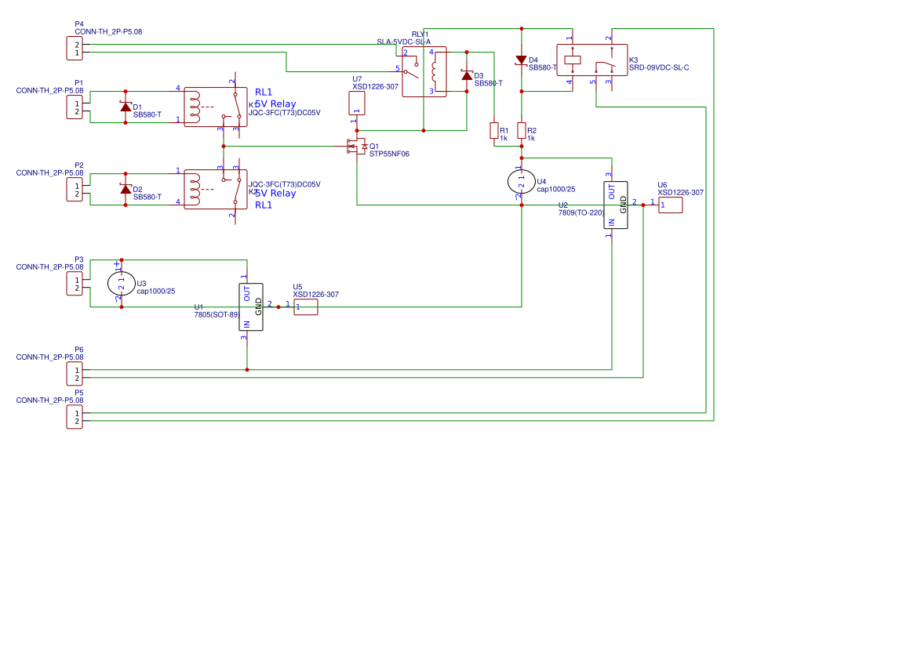The image size is (917, 649).
Task: Click the RL1 label of upper relay
Action: (264, 92)
